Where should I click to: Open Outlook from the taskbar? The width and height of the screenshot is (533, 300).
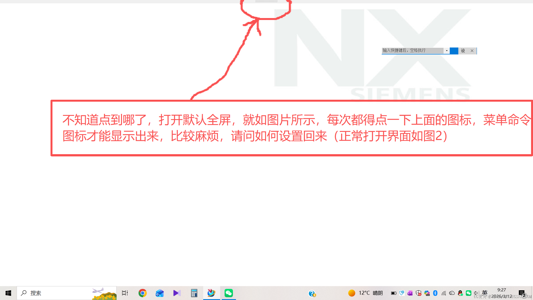click(160, 293)
